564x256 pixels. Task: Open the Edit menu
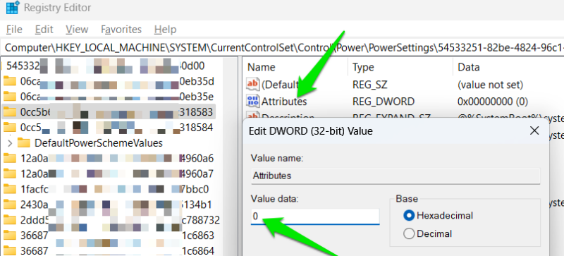pyautogui.click(x=44, y=29)
